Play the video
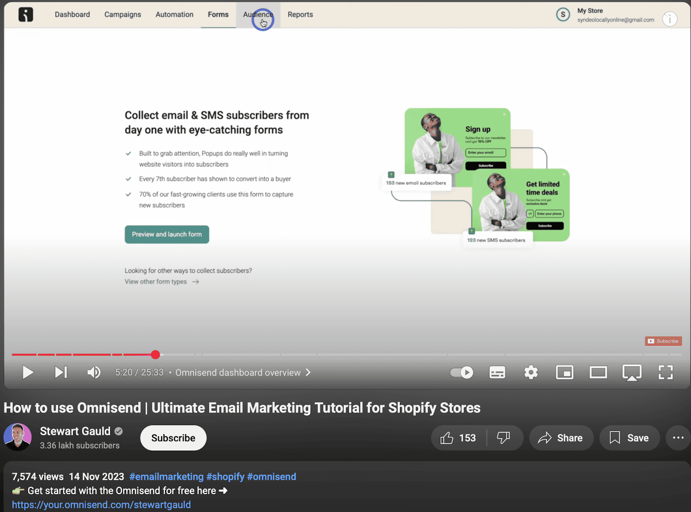 pyautogui.click(x=28, y=372)
